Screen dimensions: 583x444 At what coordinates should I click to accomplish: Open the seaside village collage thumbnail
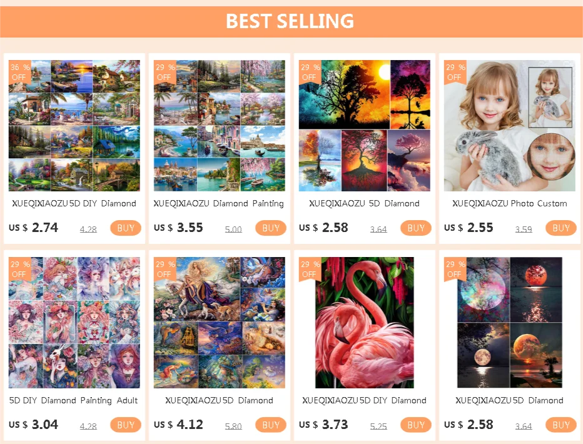(x=220, y=126)
